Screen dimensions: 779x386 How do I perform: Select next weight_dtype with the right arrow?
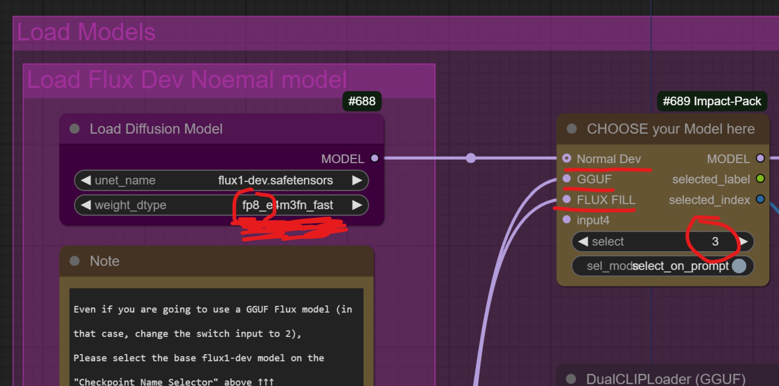point(357,205)
